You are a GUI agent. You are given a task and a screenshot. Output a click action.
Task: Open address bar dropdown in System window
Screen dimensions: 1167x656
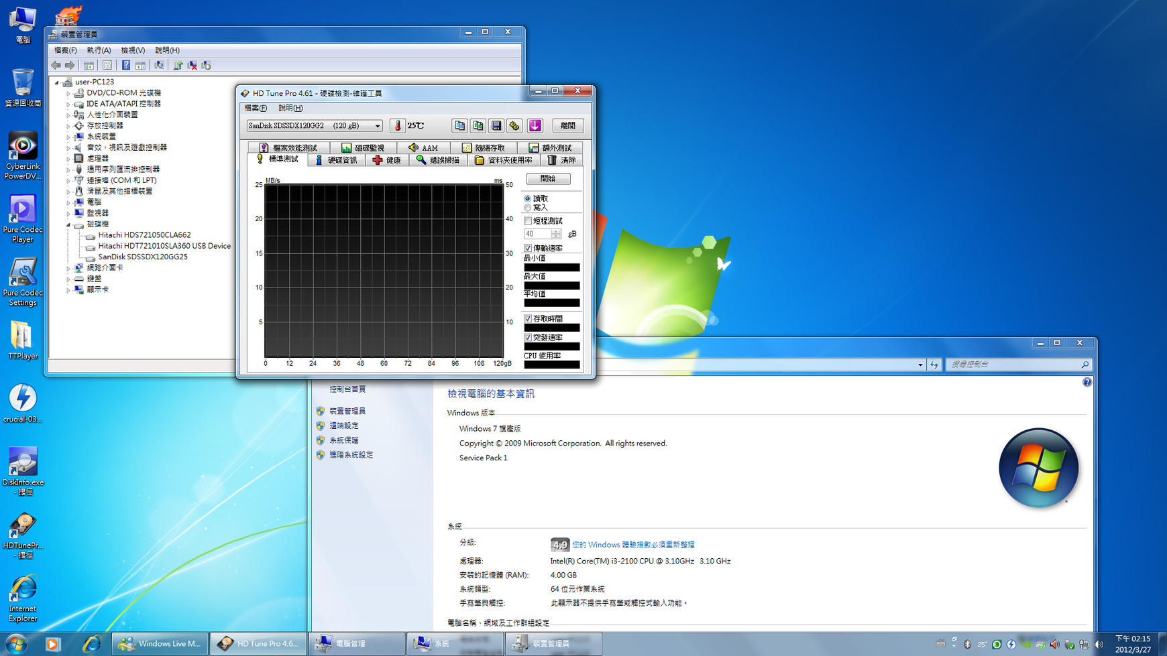click(x=920, y=365)
